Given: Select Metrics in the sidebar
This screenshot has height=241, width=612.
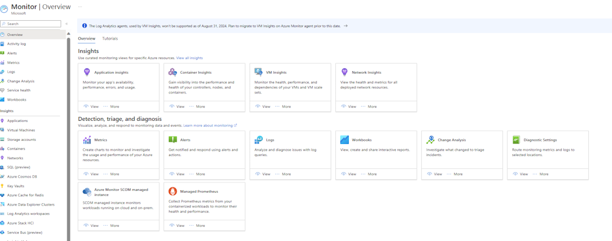Looking at the screenshot, I should click(13, 63).
